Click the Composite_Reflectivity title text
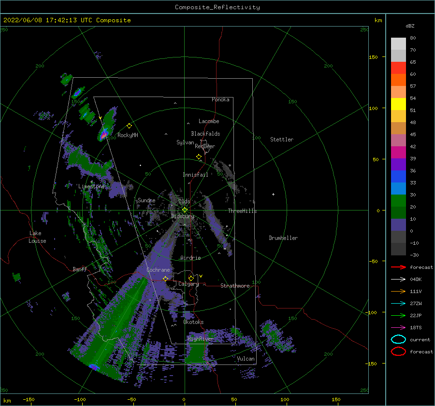Image resolution: width=435 pixels, height=406 pixels. point(217,7)
